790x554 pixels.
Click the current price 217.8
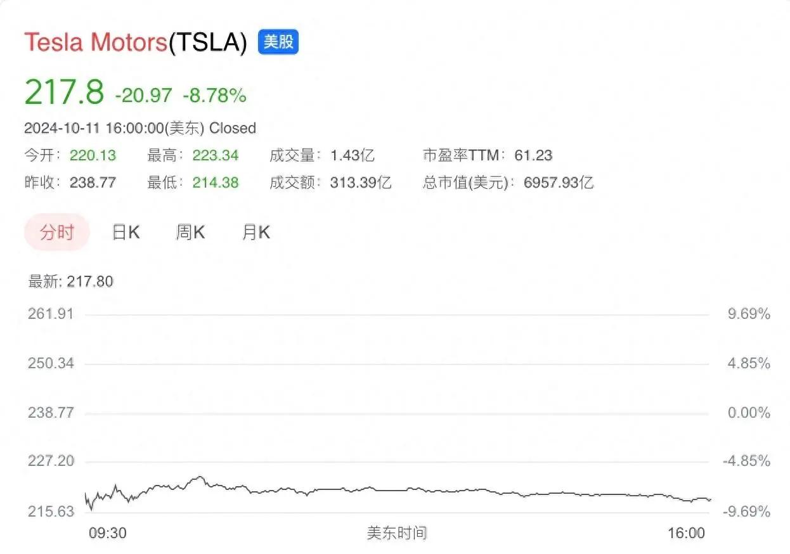(x=64, y=93)
